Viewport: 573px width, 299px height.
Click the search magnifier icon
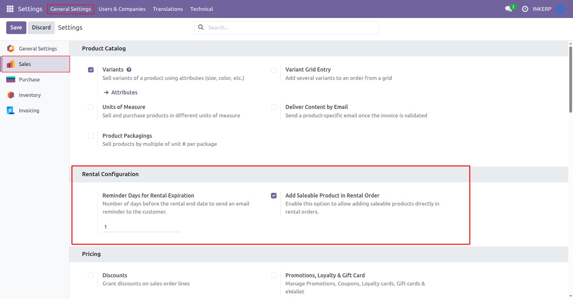(x=201, y=27)
